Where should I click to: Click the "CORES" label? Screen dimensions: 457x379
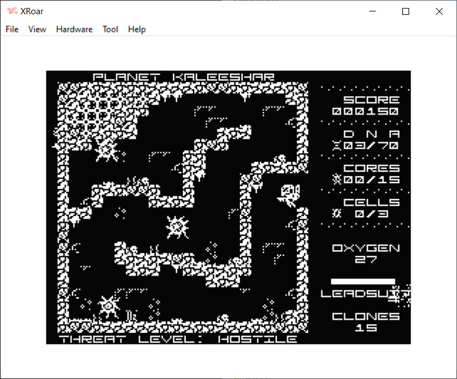click(x=371, y=168)
